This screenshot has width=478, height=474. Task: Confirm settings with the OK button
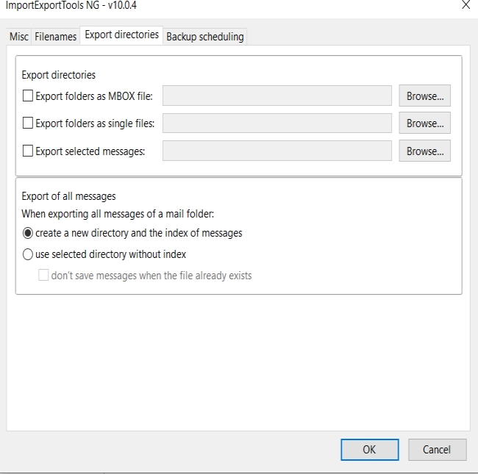pos(369,450)
